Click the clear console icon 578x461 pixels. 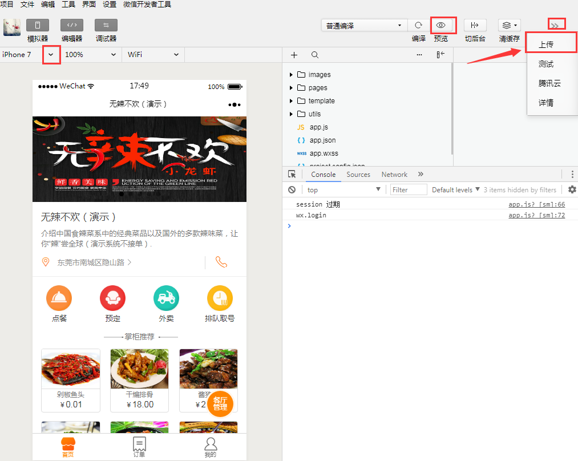coord(292,189)
